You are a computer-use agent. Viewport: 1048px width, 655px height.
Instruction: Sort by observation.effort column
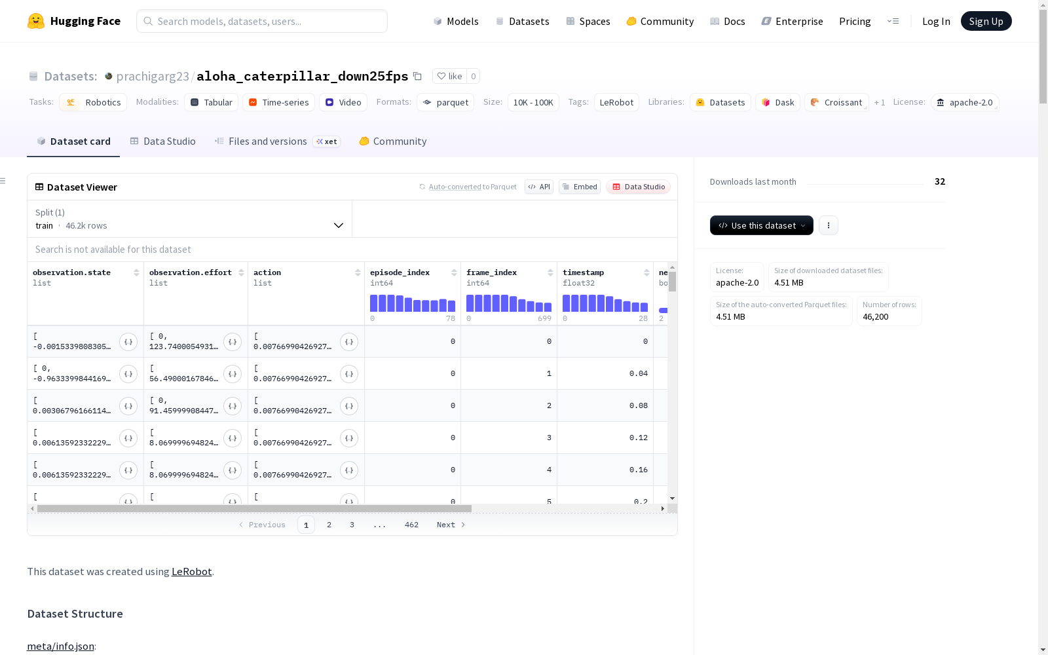coord(241,272)
